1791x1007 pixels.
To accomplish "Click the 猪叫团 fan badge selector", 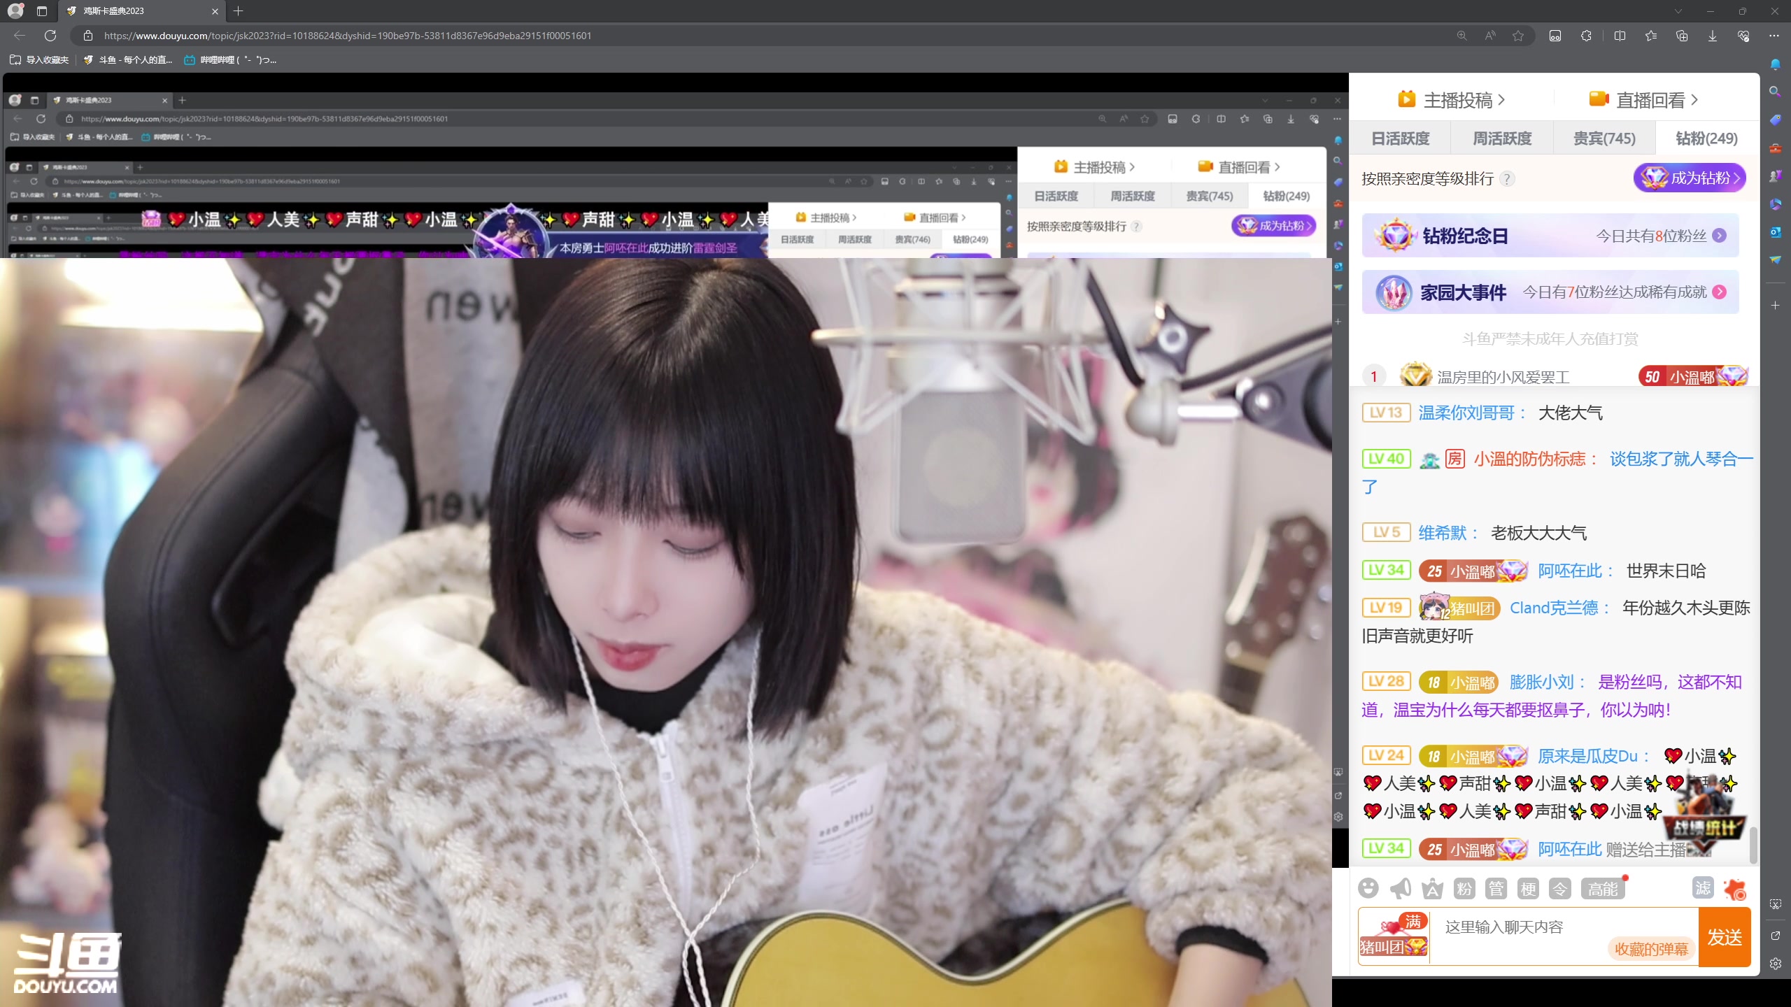I will 1394,937.
